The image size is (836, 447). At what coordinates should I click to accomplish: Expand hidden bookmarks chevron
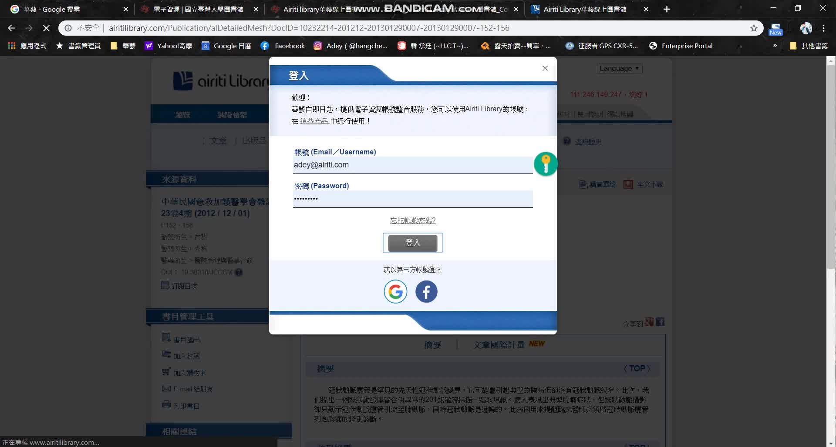tap(775, 45)
